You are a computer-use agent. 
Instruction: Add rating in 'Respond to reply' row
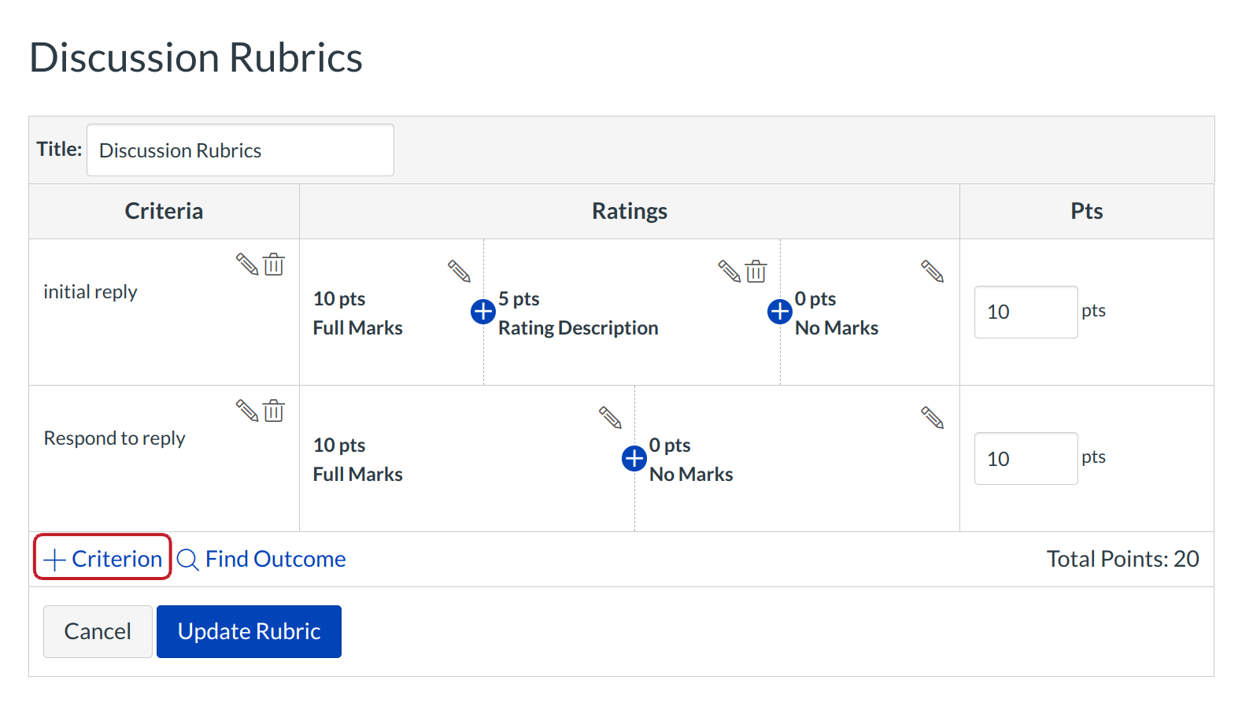[634, 458]
